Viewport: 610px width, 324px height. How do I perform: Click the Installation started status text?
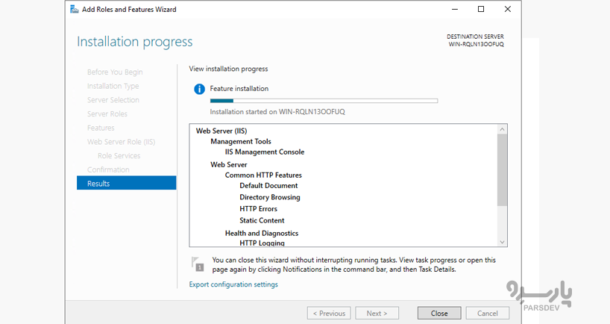click(277, 112)
